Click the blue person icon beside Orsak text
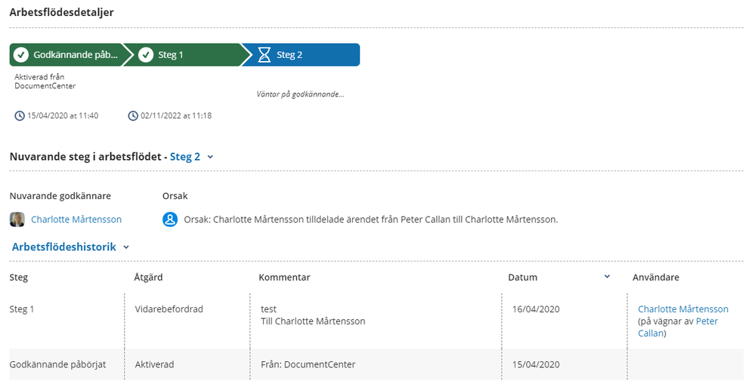The image size is (755, 390). pyautogui.click(x=170, y=220)
